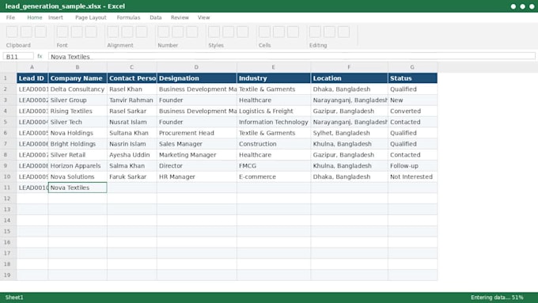Click the Status header cell
538x303 pixels.
click(x=412, y=78)
